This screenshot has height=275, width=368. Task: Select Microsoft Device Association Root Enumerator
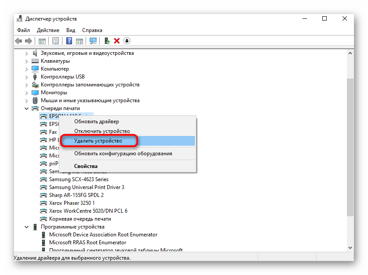point(103,235)
